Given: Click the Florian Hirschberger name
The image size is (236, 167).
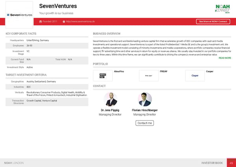Looking at the screenshot, I should point(145,110).
